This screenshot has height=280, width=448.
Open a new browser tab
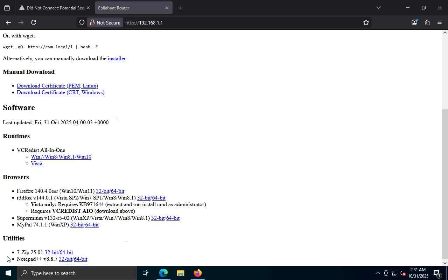[180, 8]
